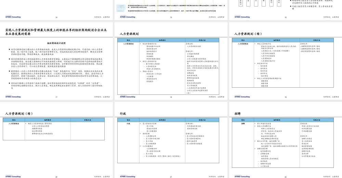Image resolution: width=342 pixels, height=178 pixels.
Task: Click the 岗位 header in slide 20 table
Action: (x=14, y=120)
